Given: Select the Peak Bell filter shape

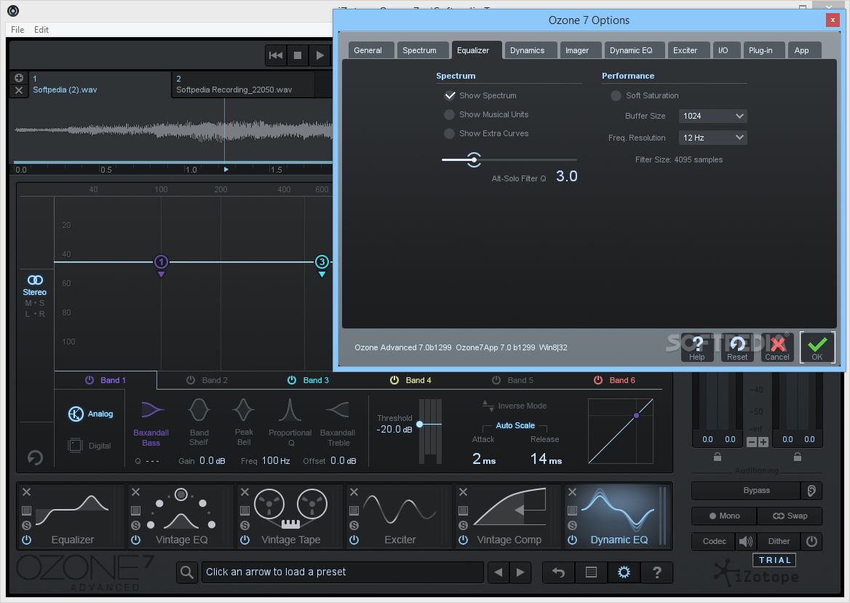Looking at the screenshot, I should click(243, 422).
